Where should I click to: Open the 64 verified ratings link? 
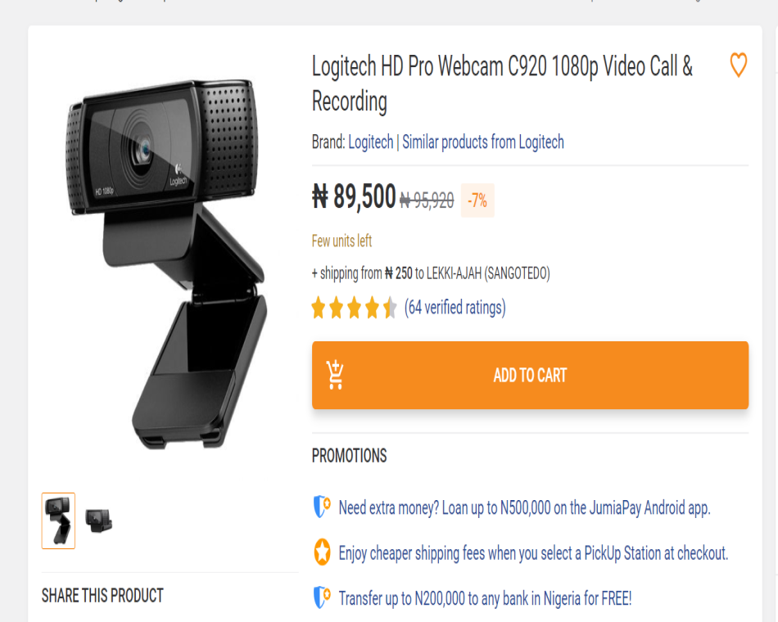point(455,308)
